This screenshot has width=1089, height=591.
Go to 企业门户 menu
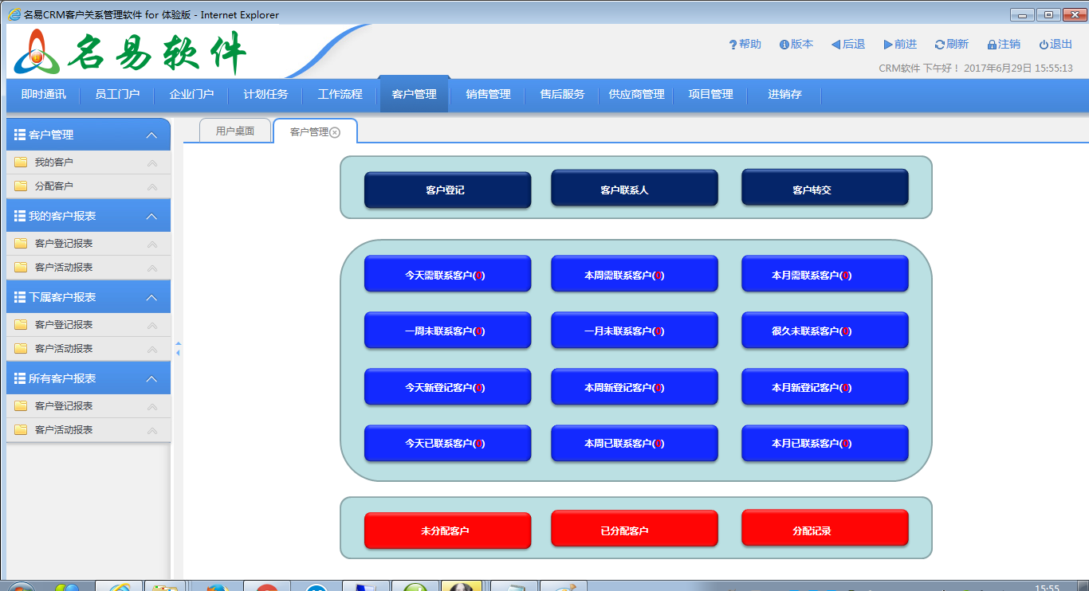pyautogui.click(x=191, y=95)
